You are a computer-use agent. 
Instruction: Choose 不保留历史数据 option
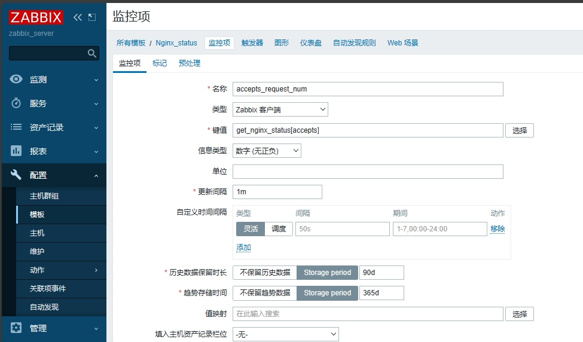point(265,273)
